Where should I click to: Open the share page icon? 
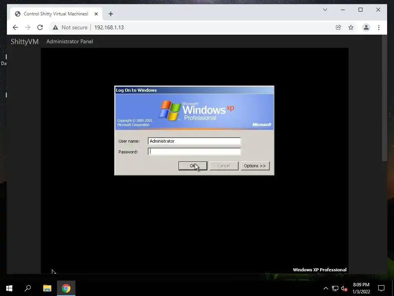[339, 27]
